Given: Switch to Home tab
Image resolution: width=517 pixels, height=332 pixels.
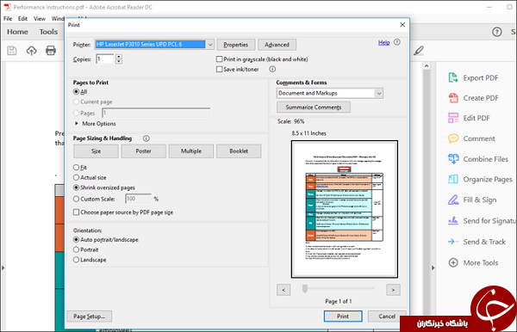Looking at the screenshot, I should pyautogui.click(x=17, y=32).
